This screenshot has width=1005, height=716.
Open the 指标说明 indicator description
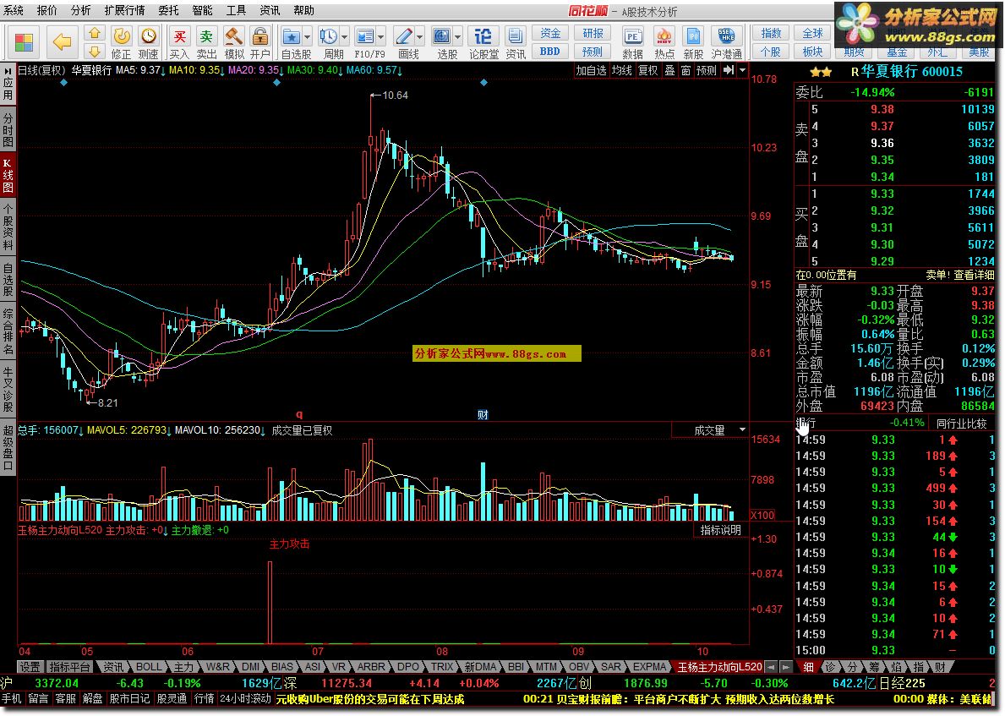[720, 530]
